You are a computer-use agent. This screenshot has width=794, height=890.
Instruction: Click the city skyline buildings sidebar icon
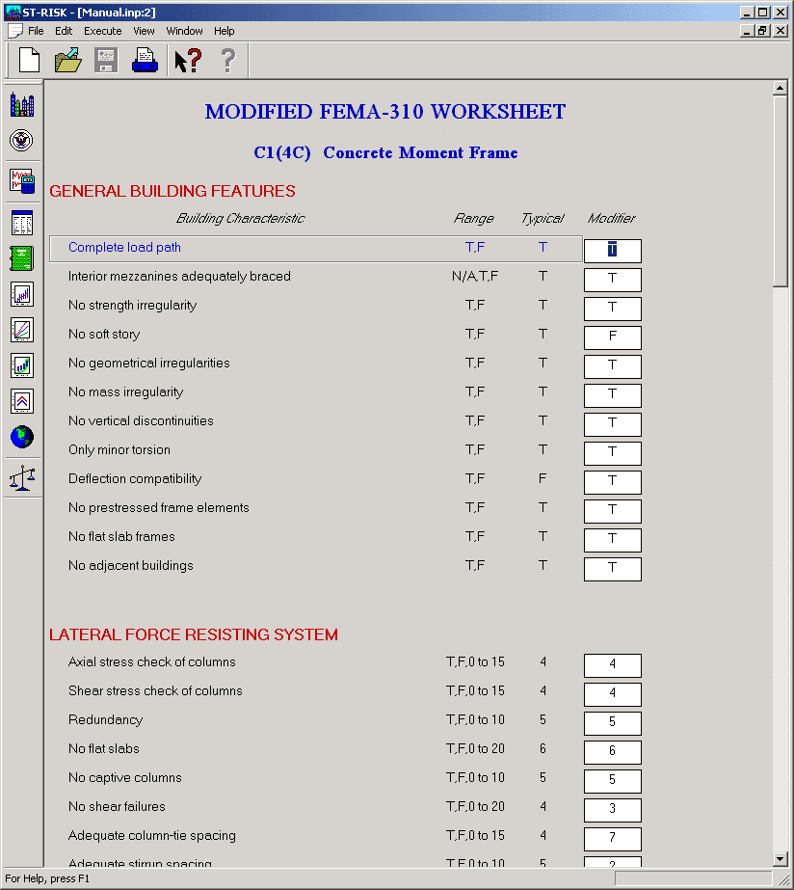[21, 105]
